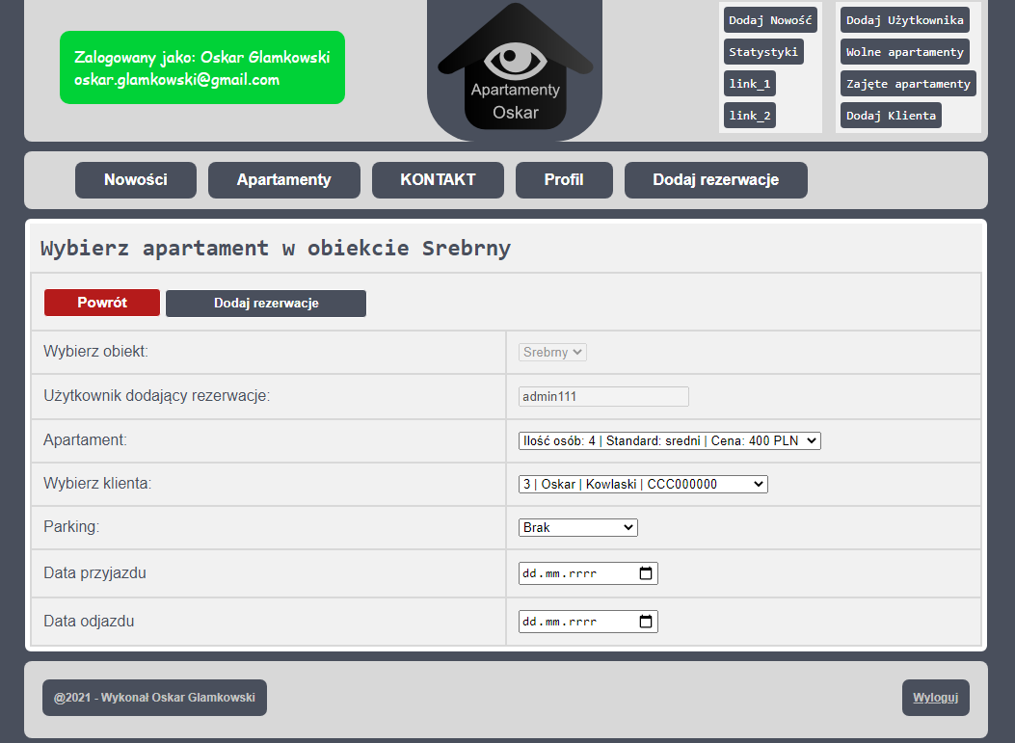
Task: Expand the apartment selection dropdown
Action: click(667, 440)
